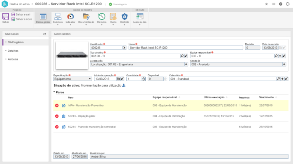This screenshot has width=293, height=164.
Task: Click Salvar e sair button
Action: (23, 14)
